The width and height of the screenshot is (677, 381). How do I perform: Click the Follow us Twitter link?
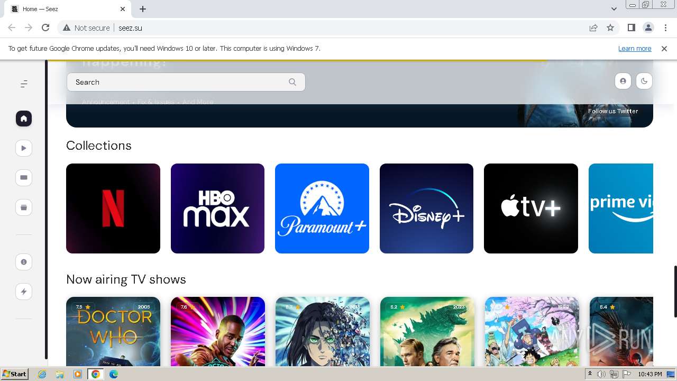[x=613, y=111]
